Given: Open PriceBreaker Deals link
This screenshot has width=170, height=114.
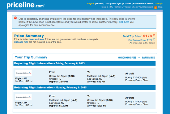Looking at the screenshot, I should [x=143, y=4].
